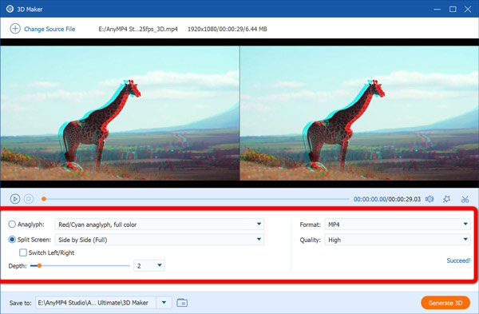Click the Generate 3D button
The width and height of the screenshot is (479, 314).
tap(445, 303)
